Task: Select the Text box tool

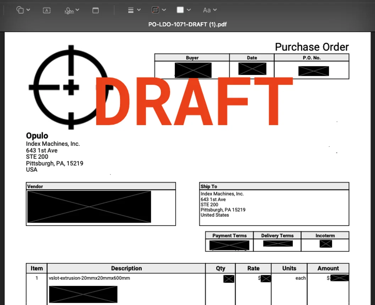Action: coord(46,10)
